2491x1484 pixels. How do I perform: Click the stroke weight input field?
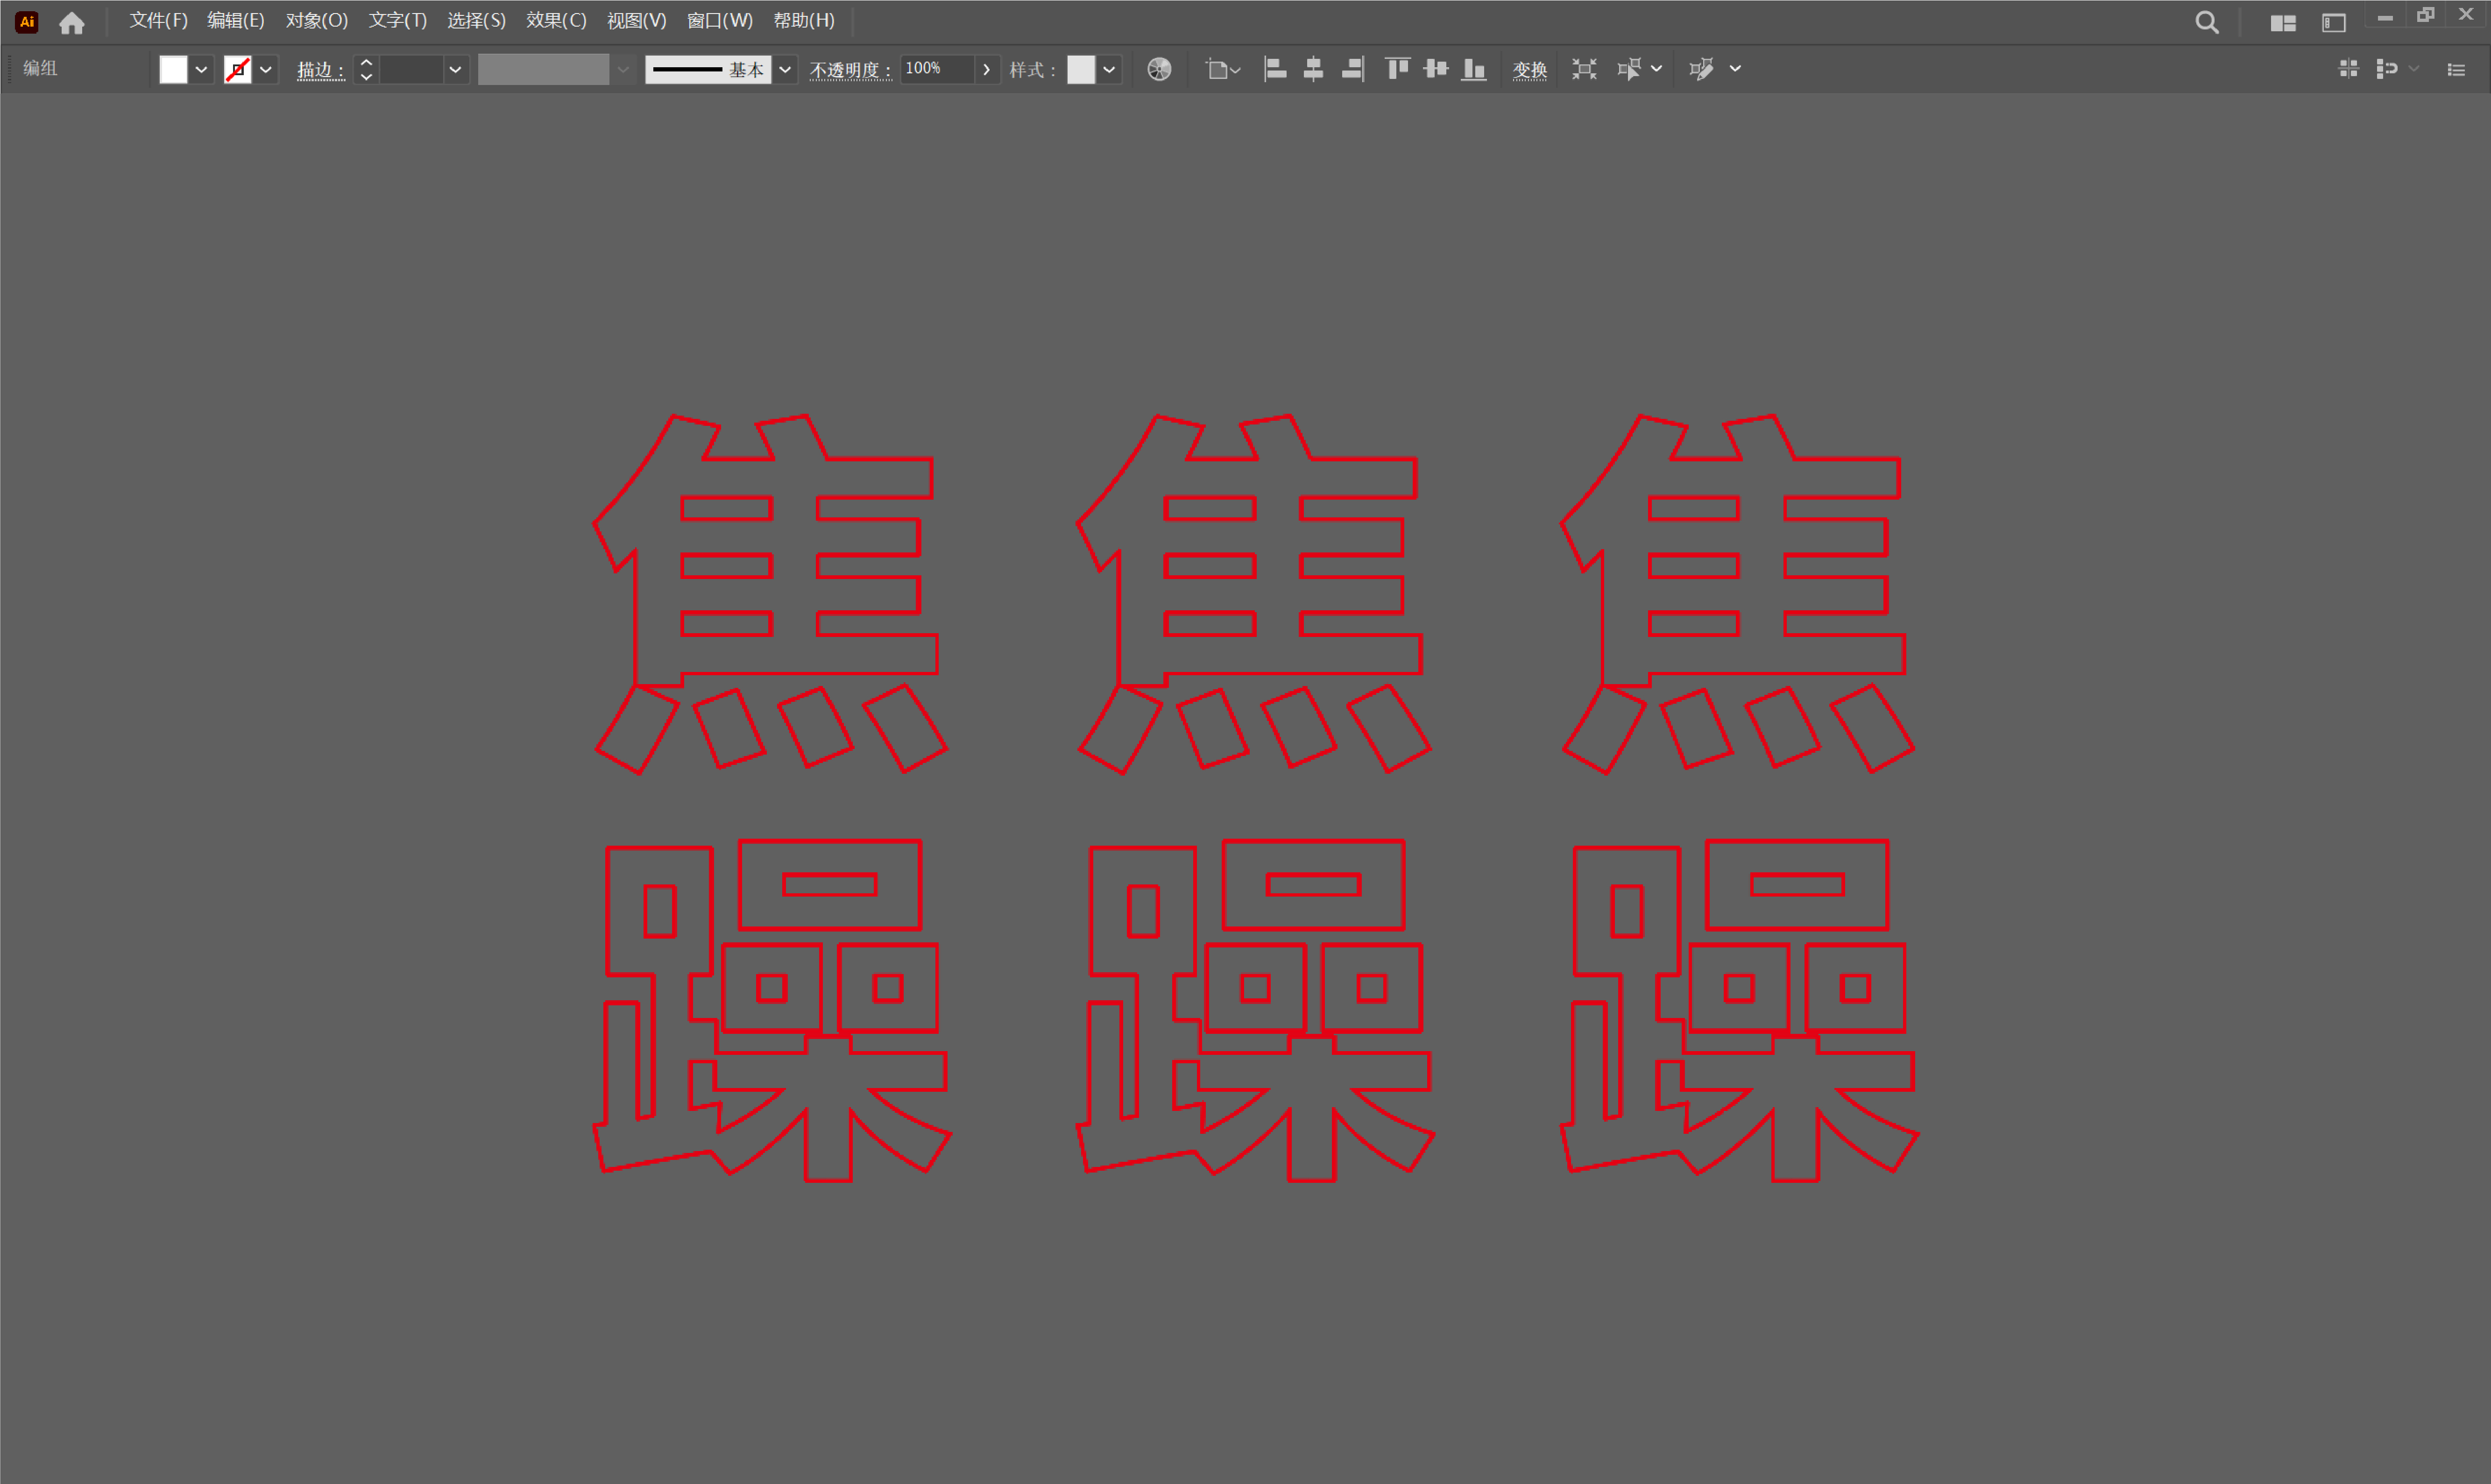411,69
